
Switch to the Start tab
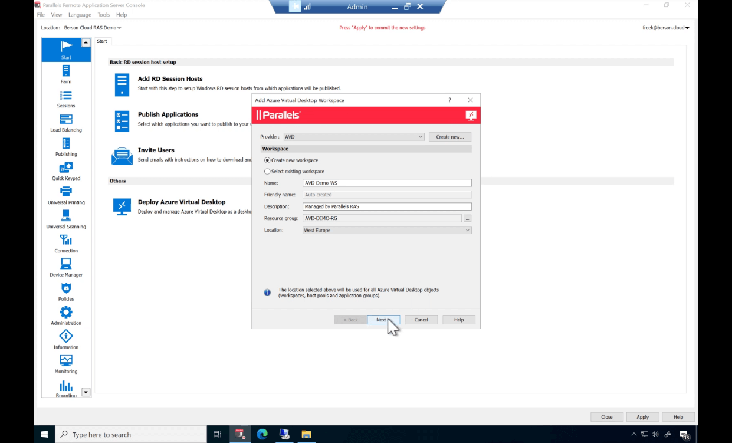point(101,41)
